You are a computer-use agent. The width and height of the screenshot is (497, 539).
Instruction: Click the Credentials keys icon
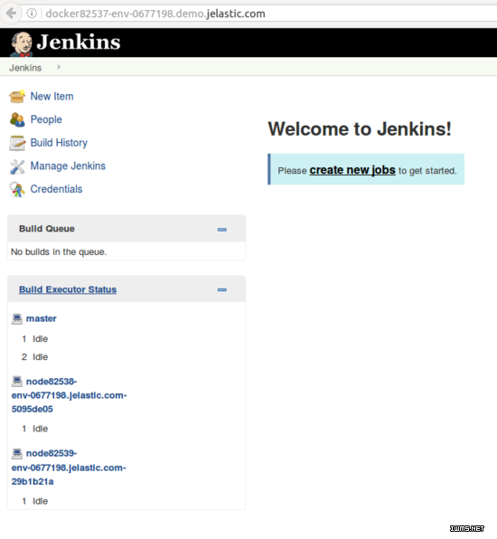(17, 189)
